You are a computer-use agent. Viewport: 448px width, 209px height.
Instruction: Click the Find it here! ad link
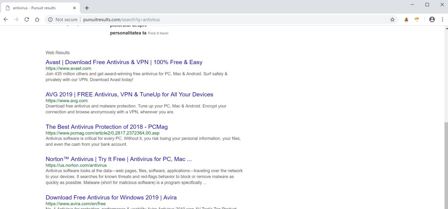(158, 33)
